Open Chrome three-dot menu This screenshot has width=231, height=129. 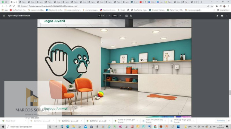(229, 6)
